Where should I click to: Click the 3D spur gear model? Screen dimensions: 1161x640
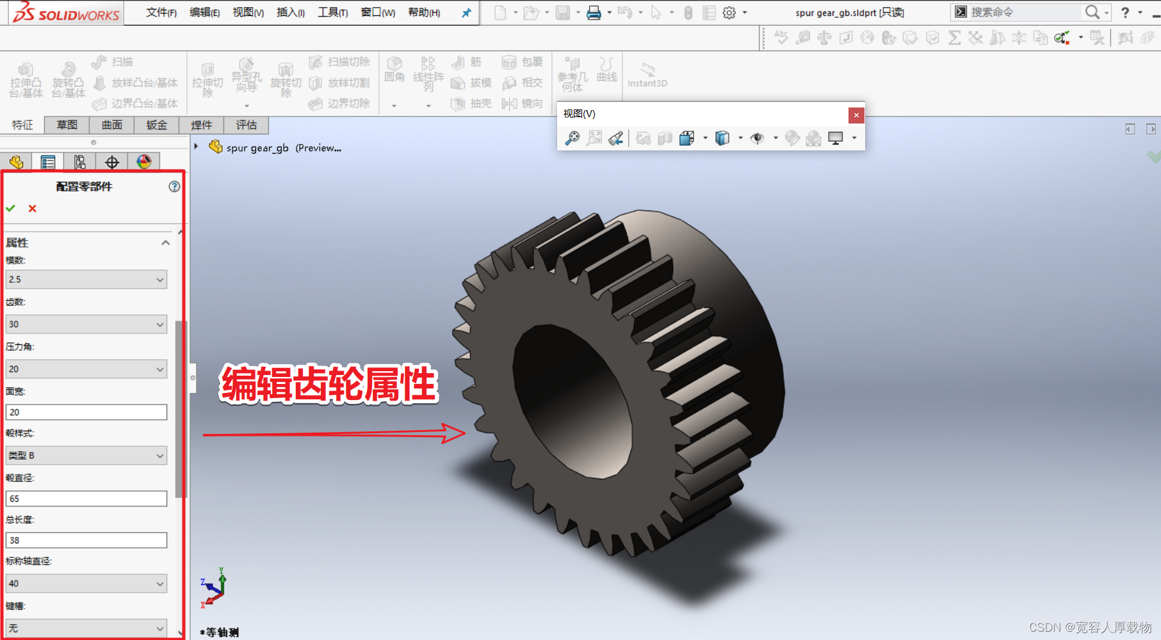point(618,384)
